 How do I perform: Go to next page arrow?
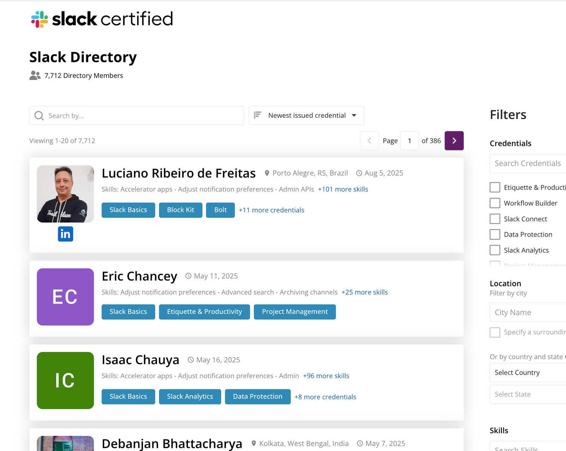454,141
